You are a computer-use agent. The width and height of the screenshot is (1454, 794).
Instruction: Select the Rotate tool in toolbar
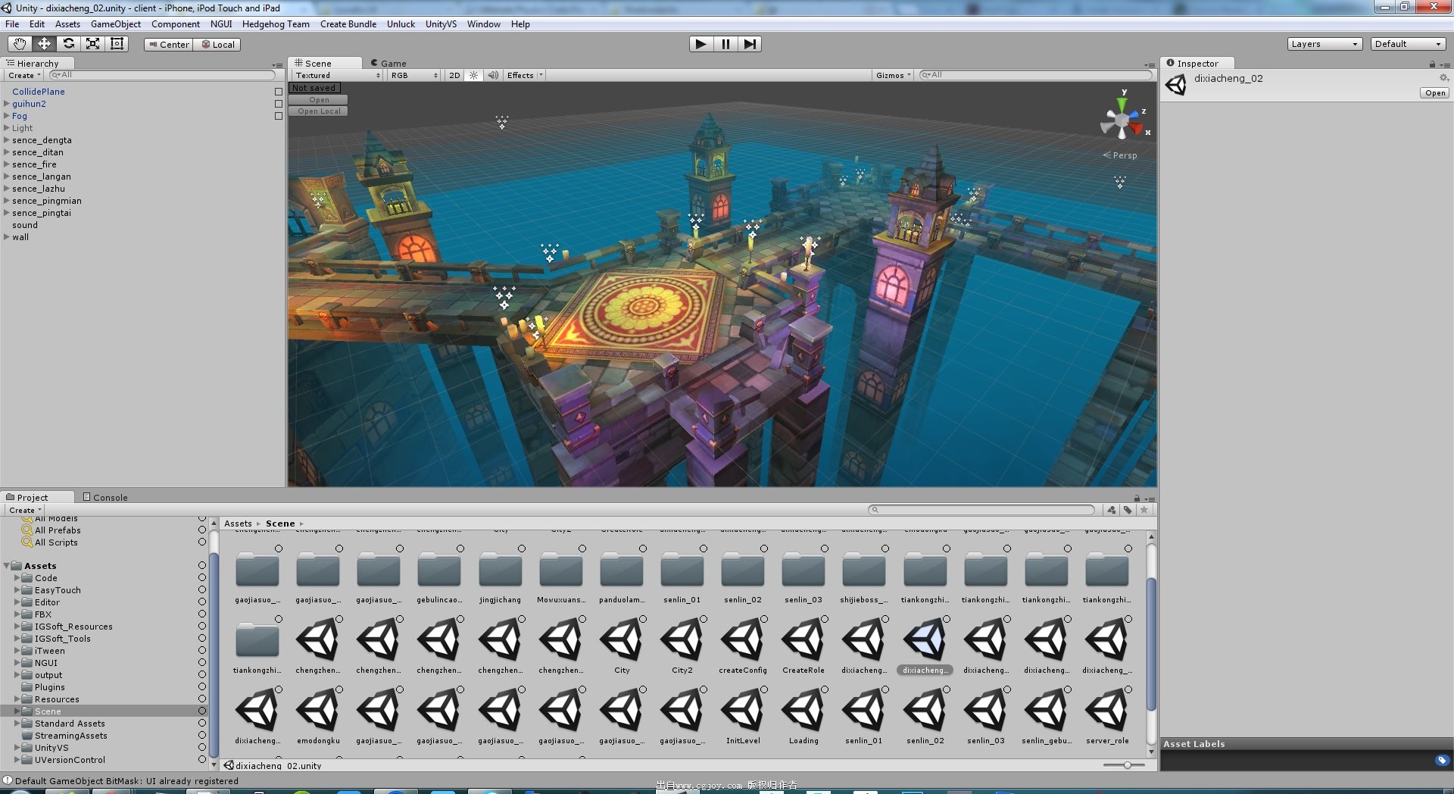pyautogui.click(x=68, y=44)
